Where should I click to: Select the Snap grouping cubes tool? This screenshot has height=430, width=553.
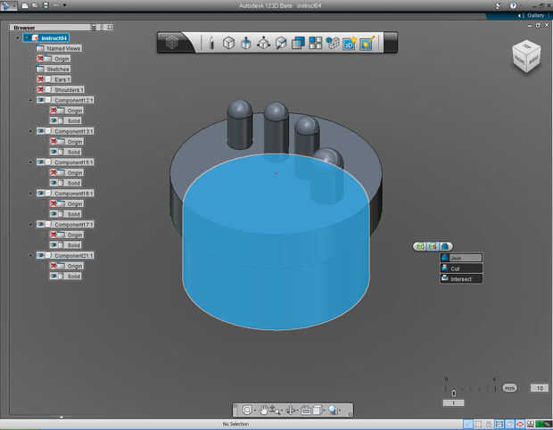click(x=332, y=43)
